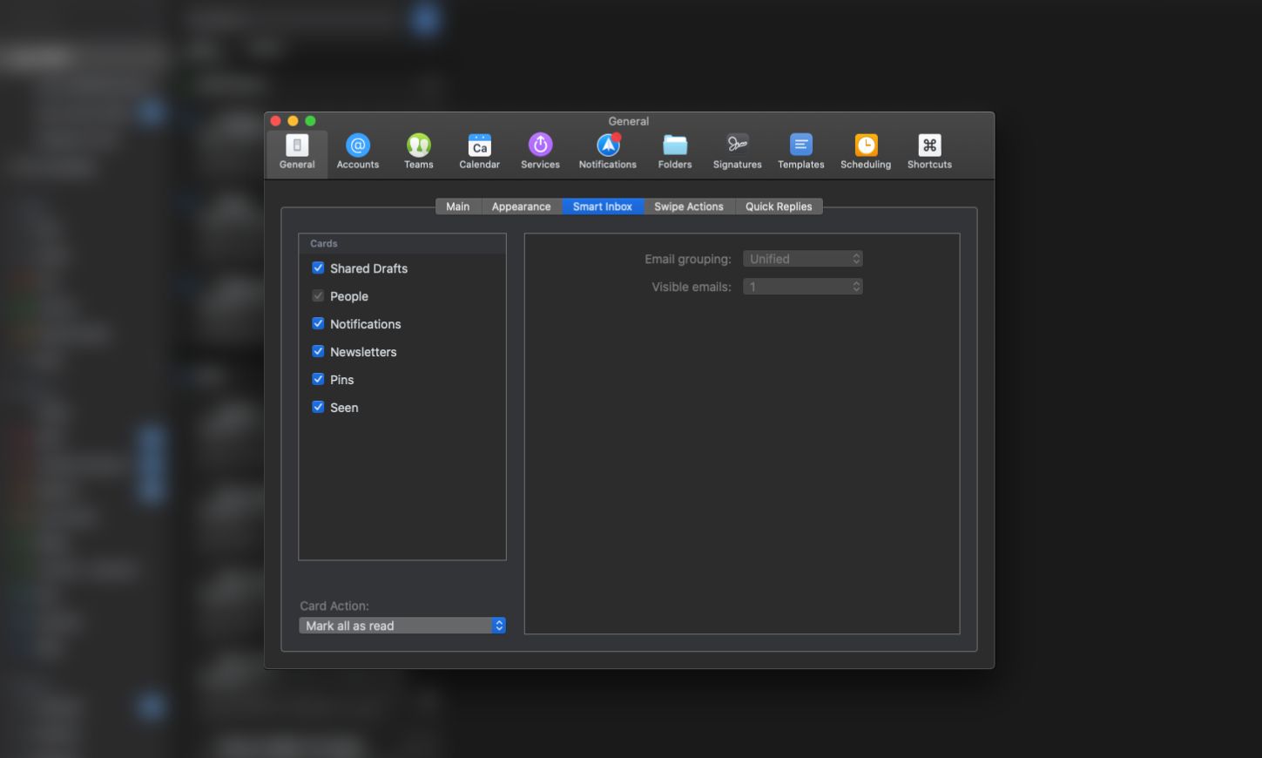
Task: Open the Signatures preferences pane
Action: [x=737, y=151]
